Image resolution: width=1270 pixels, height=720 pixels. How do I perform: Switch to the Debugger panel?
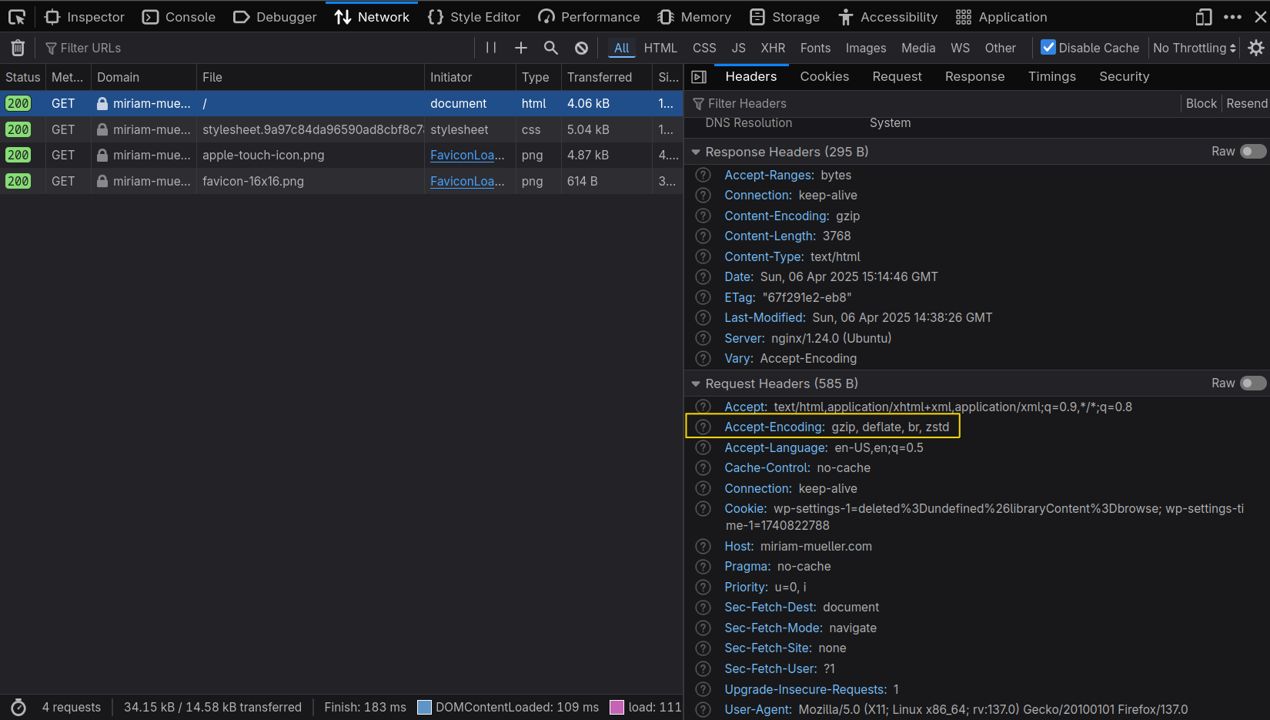(275, 16)
